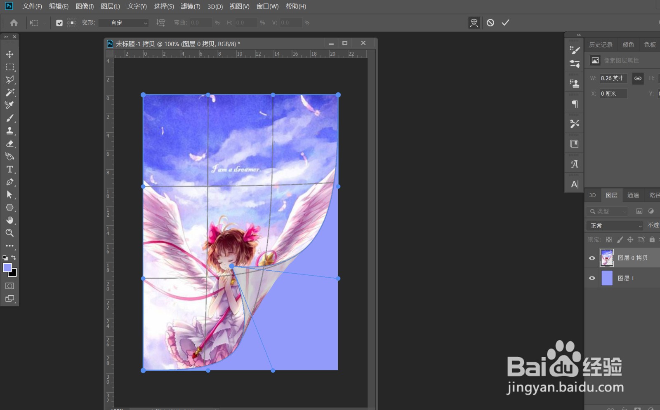The width and height of the screenshot is (660, 410).
Task: Filter layers by pixel layers
Action: (x=639, y=211)
